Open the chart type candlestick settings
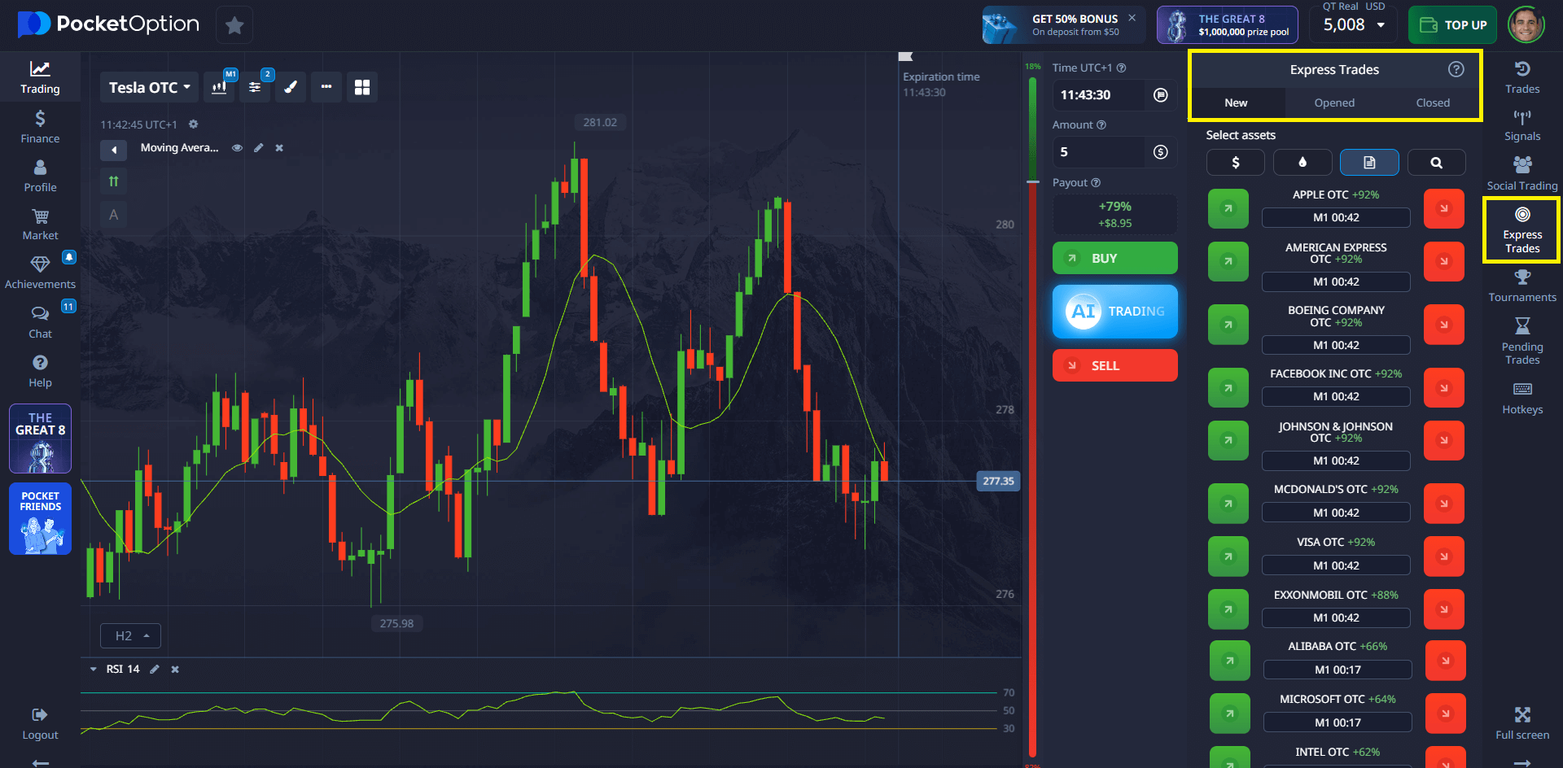The width and height of the screenshot is (1563, 768). 219,87
